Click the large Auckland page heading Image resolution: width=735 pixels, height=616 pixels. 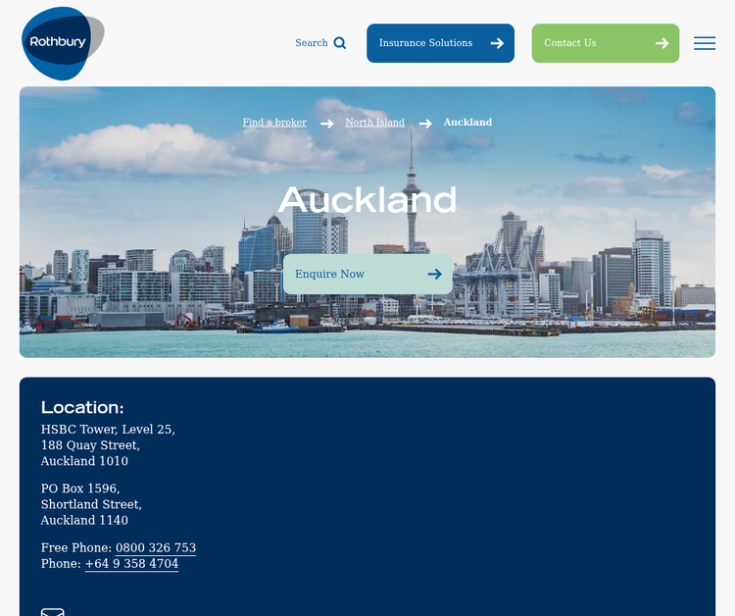click(367, 201)
